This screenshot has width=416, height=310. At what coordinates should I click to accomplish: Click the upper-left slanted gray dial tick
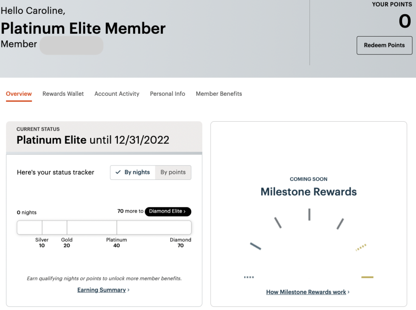pyautogui.click(x=278, y=222)
